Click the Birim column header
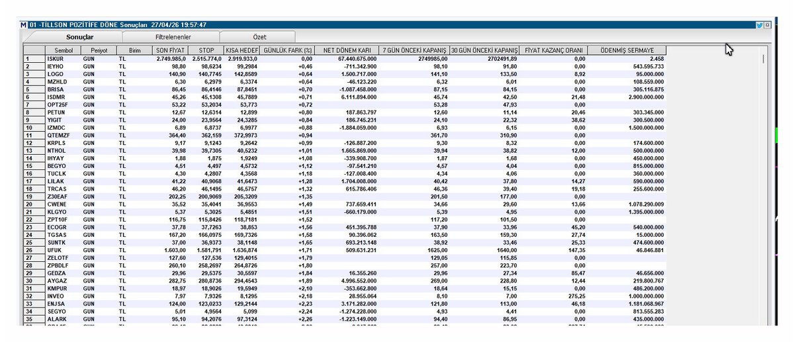Screen dimensions: 794x342 [134, 50]
